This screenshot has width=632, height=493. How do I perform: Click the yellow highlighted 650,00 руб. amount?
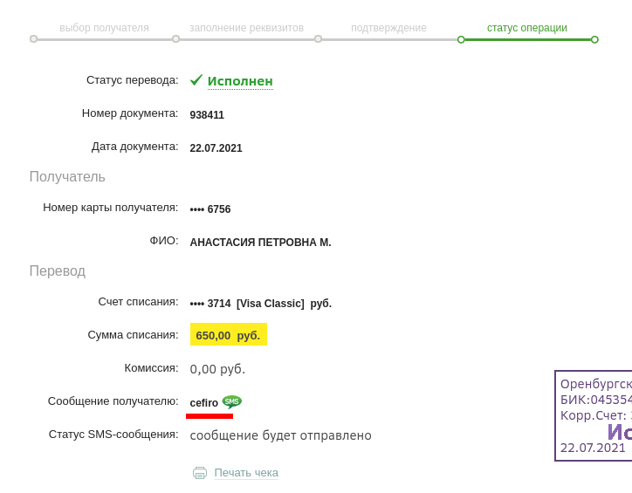[229, 334]
